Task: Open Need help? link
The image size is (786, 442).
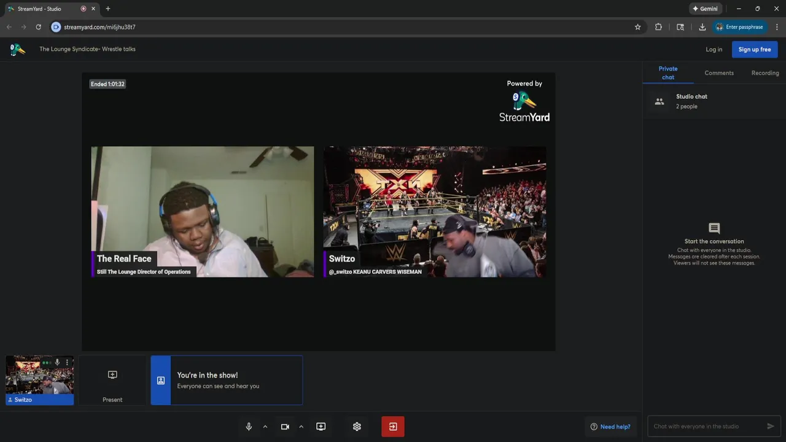Action: coord(610,427)
